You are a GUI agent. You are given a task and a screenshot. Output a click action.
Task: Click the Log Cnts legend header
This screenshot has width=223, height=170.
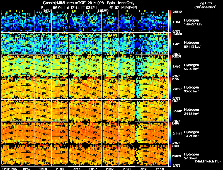(x=205, y=5)
